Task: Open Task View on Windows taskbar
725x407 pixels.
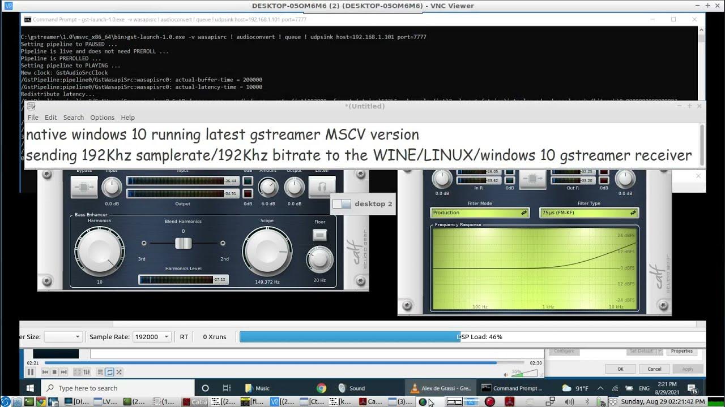Action: [227, 388]
